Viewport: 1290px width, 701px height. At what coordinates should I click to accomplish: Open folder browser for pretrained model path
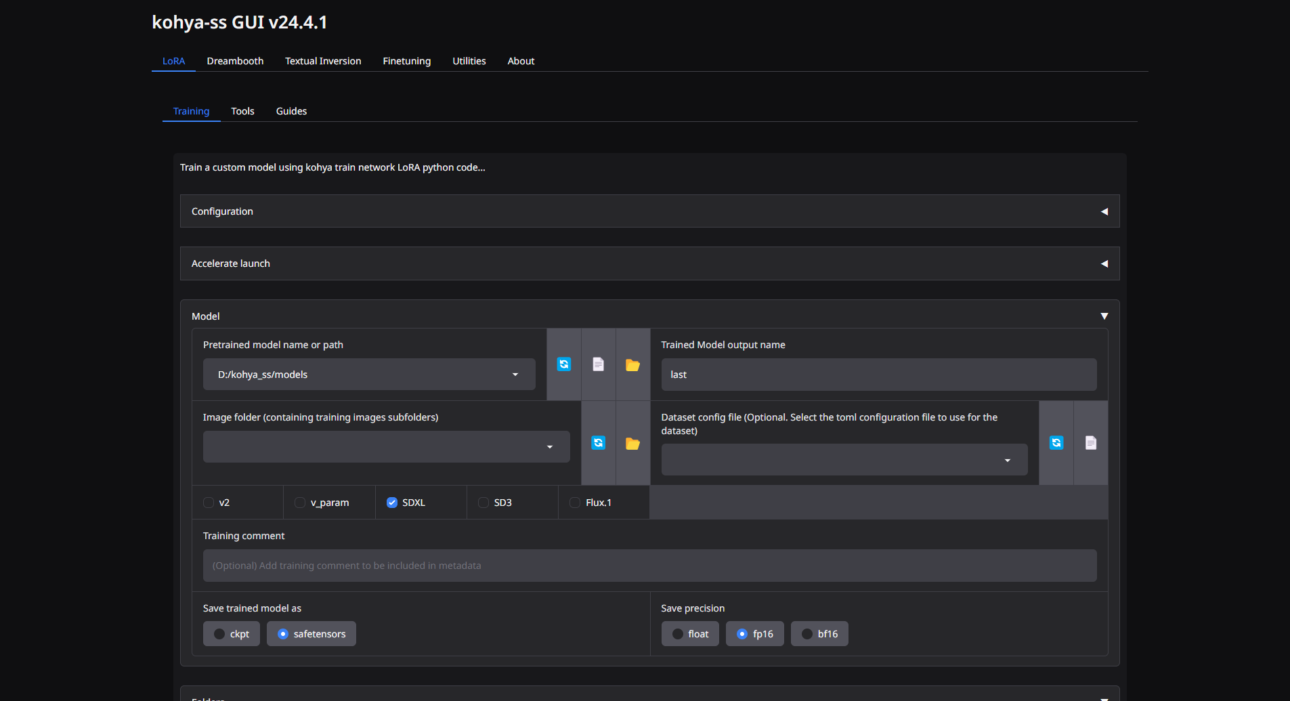(x=632, y=365)
